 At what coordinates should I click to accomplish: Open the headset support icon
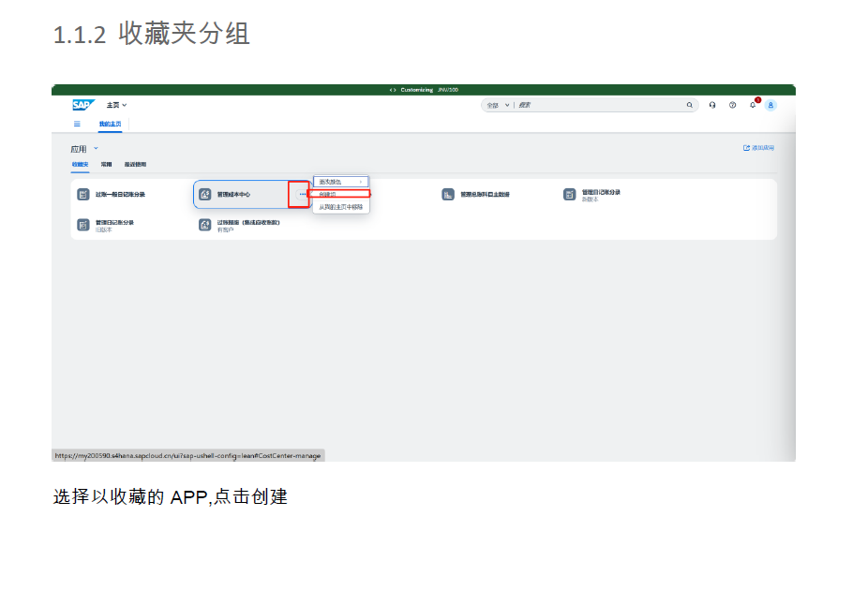tap(712, 106)
